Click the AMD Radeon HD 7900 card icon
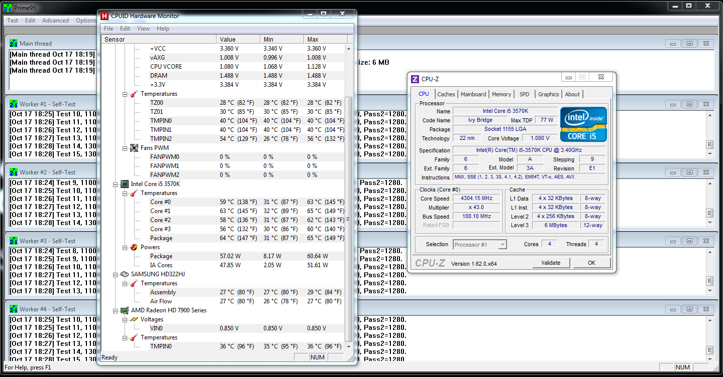723x377 pixels. click(x=124, y=310)
